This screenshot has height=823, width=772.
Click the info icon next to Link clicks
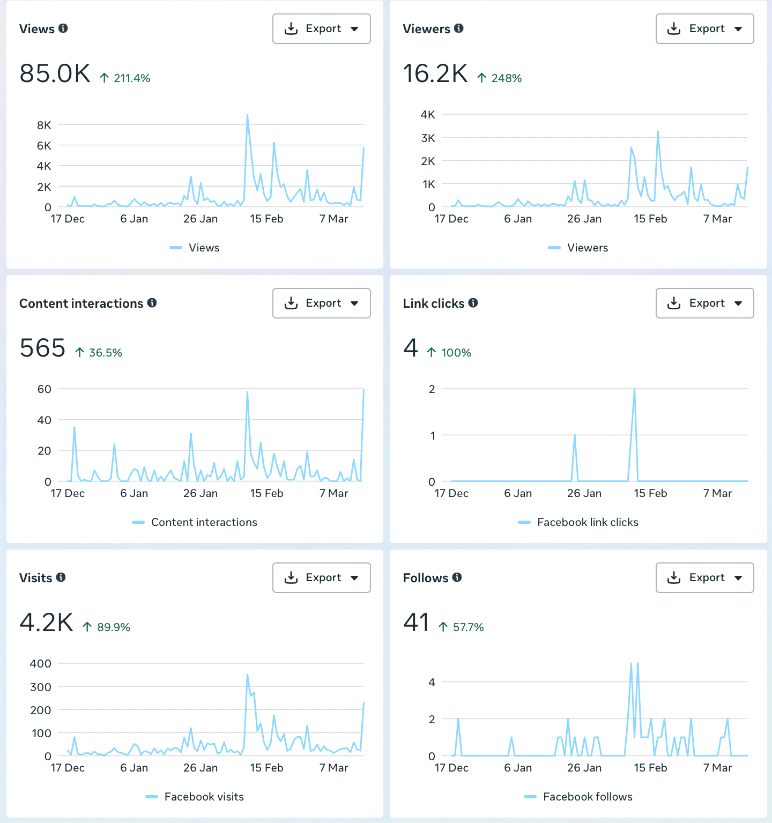click(473, 303)
